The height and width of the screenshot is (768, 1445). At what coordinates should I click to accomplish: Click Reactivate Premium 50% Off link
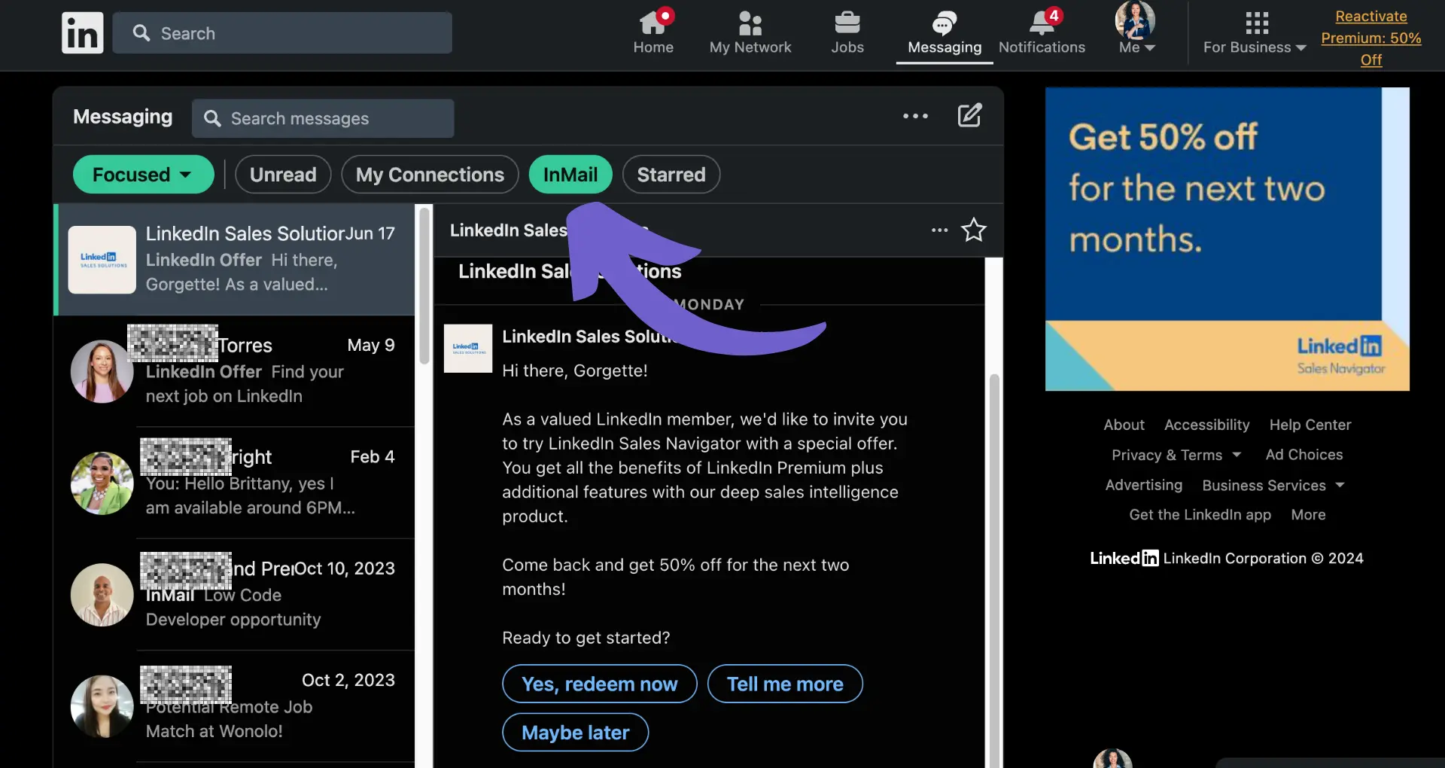pos(1370,38)
